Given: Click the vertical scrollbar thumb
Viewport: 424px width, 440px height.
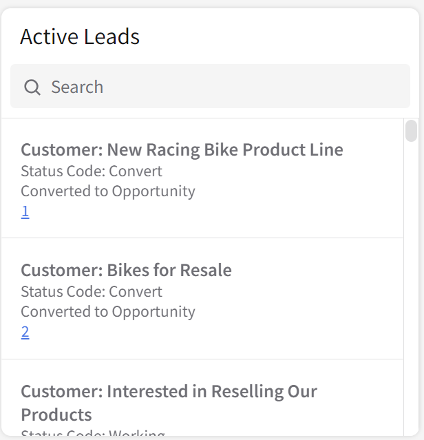Looking at the screenshot, I should 411,130.
